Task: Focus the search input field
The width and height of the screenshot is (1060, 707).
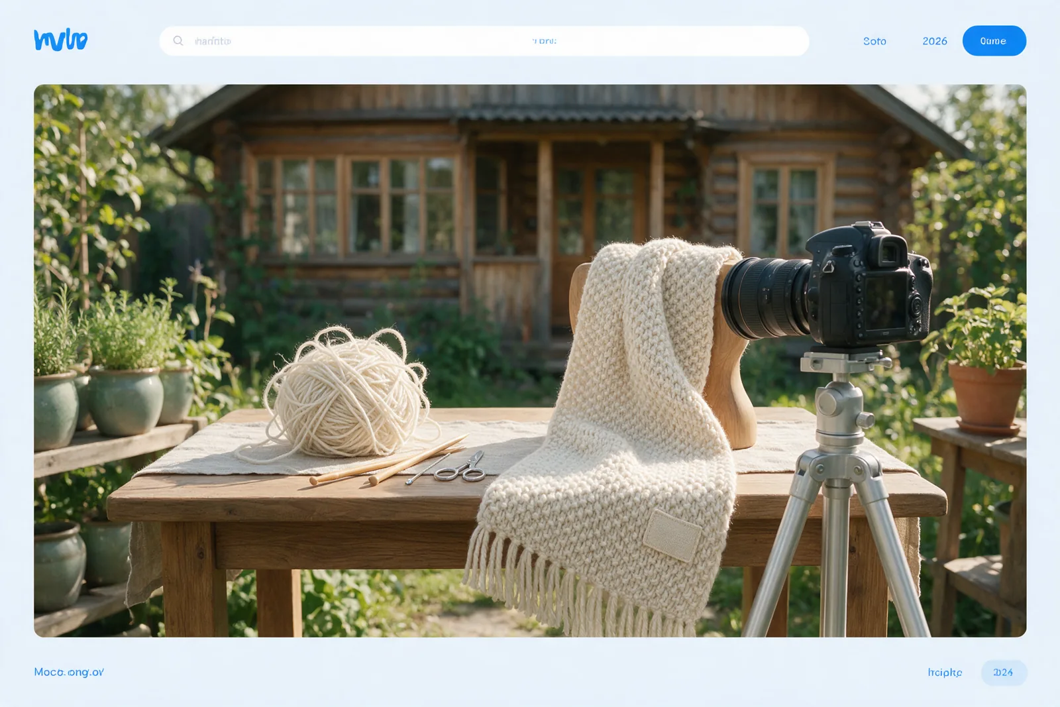Action: (x=484, y=41)
